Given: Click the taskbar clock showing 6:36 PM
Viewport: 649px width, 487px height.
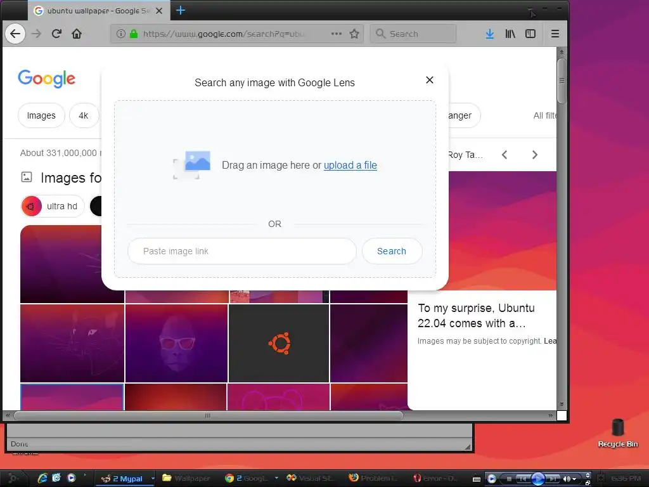Looking at the screenshot, I should point(626,478).
